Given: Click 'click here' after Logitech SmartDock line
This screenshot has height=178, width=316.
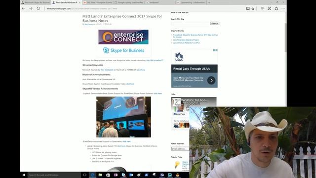Looking at the screenshot, I should (158, 93).
